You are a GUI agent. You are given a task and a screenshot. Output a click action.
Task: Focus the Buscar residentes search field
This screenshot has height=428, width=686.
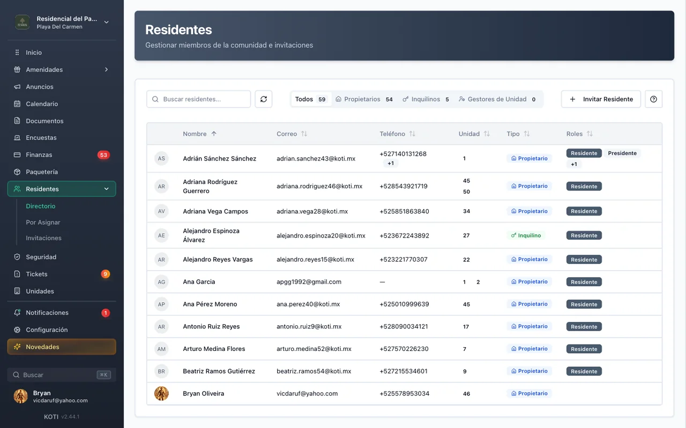[x=198, y=99]
